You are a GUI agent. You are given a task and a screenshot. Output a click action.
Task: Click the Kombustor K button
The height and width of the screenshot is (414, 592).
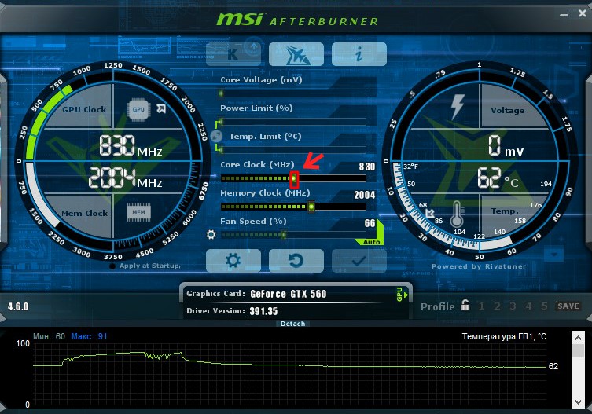point(233,54)
